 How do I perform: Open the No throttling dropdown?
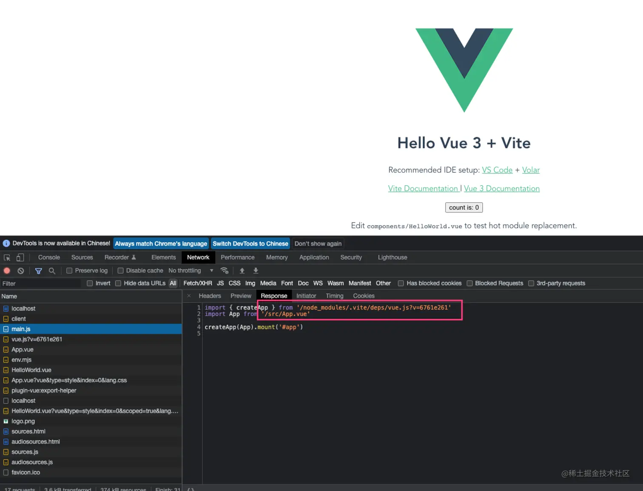pos(191,271)
